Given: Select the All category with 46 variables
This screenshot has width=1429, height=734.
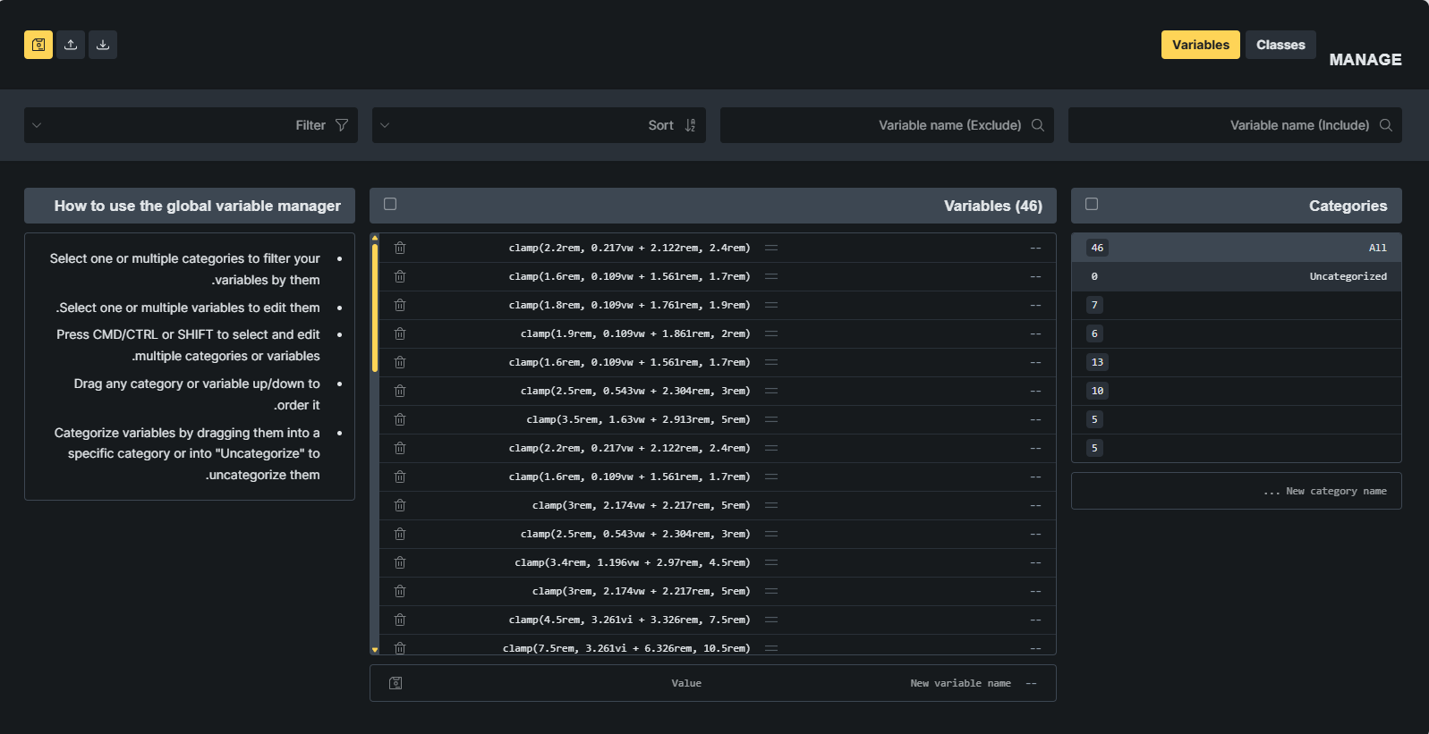Looking at the screenshot, I should pos(1236,248).
